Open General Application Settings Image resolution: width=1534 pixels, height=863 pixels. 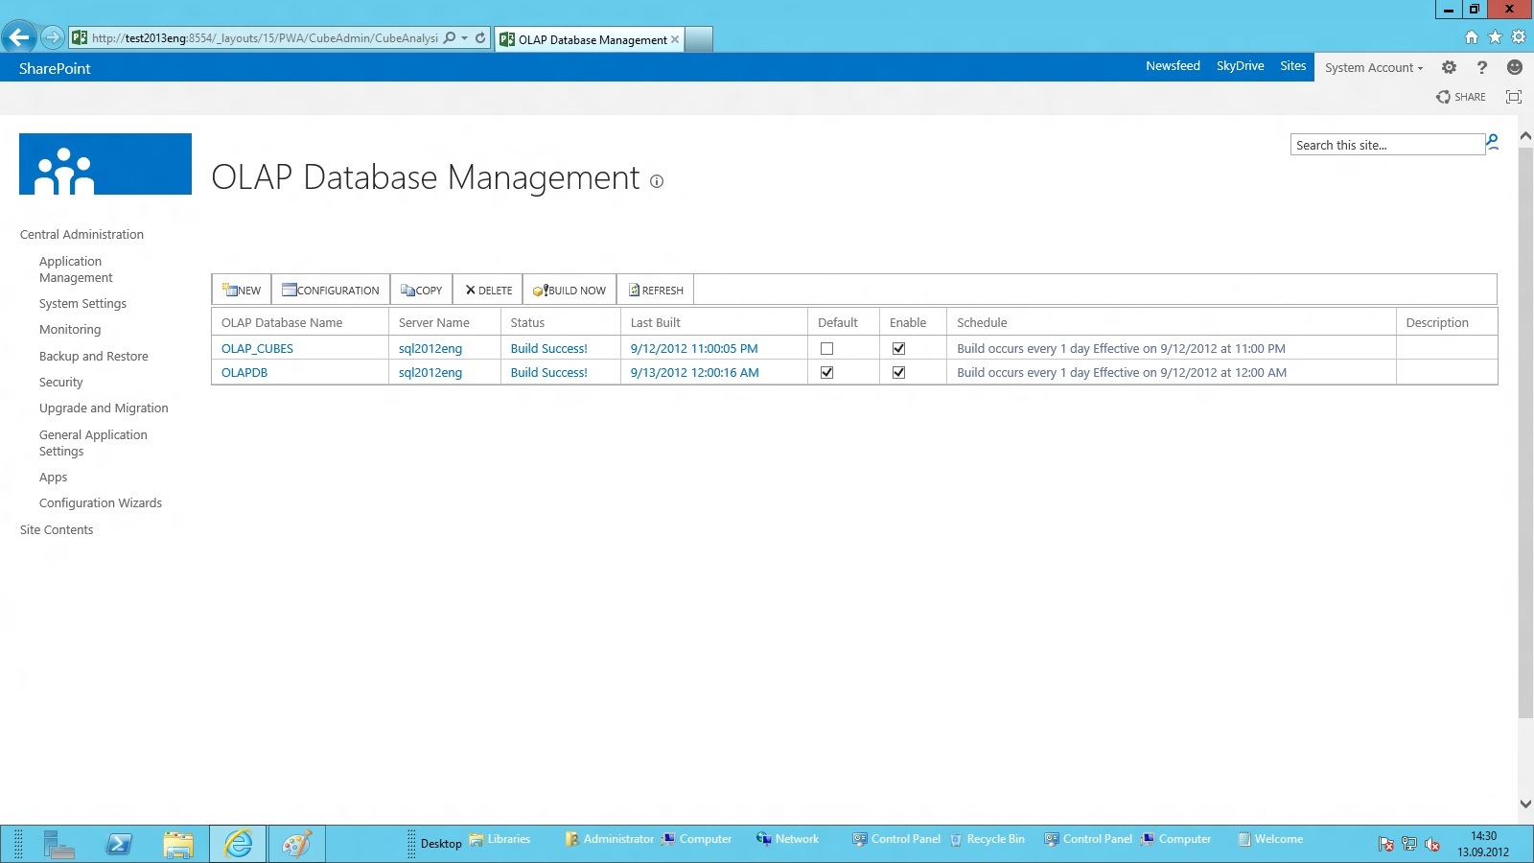[93, 443]
